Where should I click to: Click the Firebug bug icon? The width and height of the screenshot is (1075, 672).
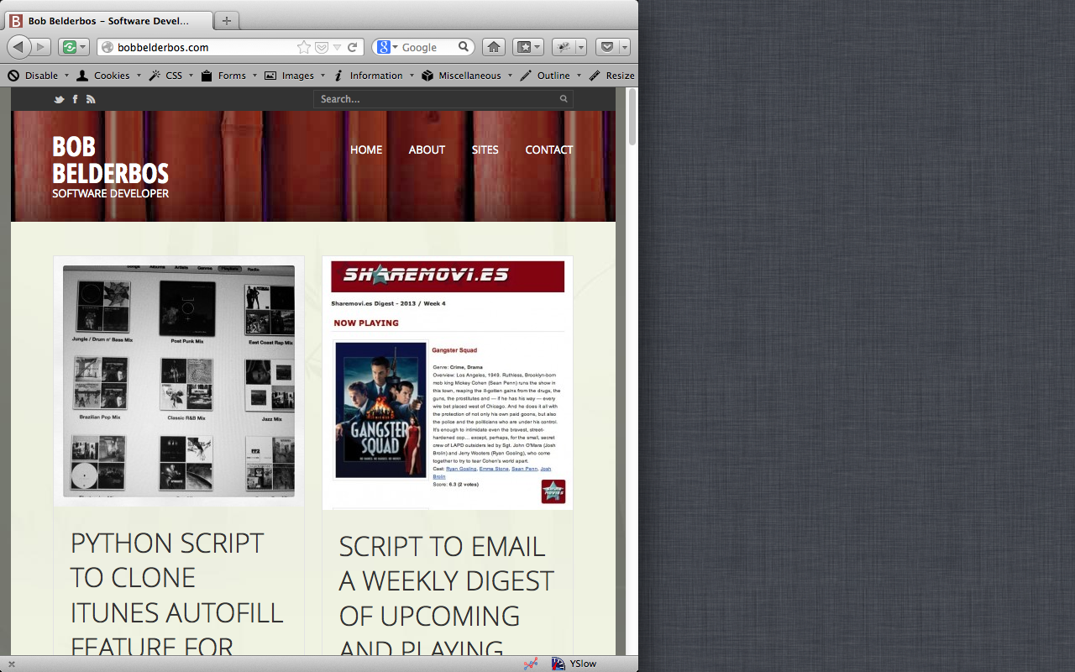(x=564, y=47)
